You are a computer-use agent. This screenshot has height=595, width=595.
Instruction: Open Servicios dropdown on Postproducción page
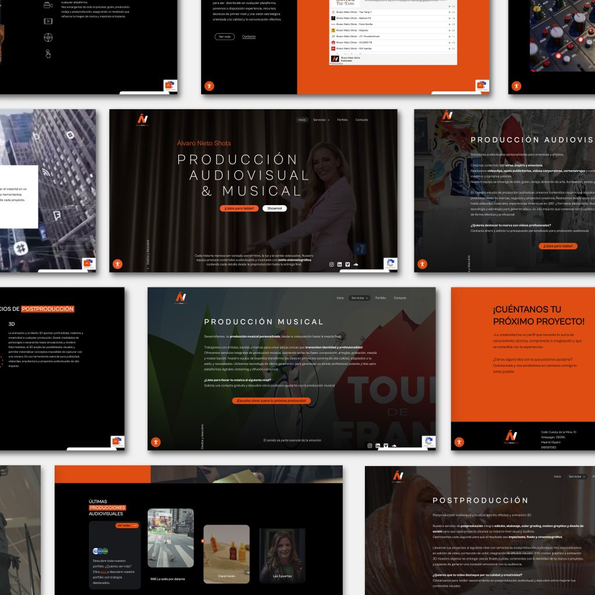(x=576, y=476)
